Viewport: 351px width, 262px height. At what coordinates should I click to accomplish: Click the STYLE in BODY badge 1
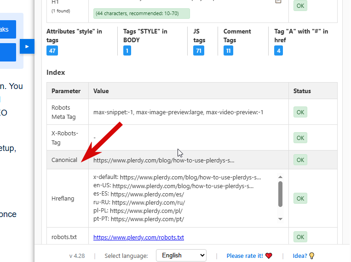(127, 50)
